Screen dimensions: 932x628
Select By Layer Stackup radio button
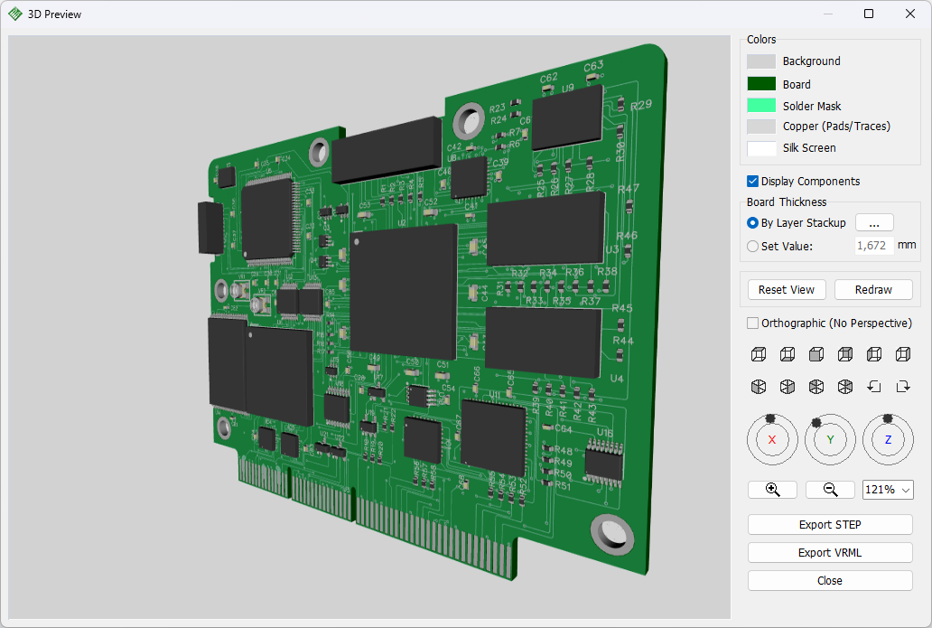tap(752, 222)
